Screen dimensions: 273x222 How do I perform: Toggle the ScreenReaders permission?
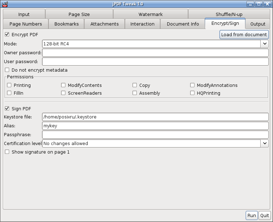tap(63, 93)
